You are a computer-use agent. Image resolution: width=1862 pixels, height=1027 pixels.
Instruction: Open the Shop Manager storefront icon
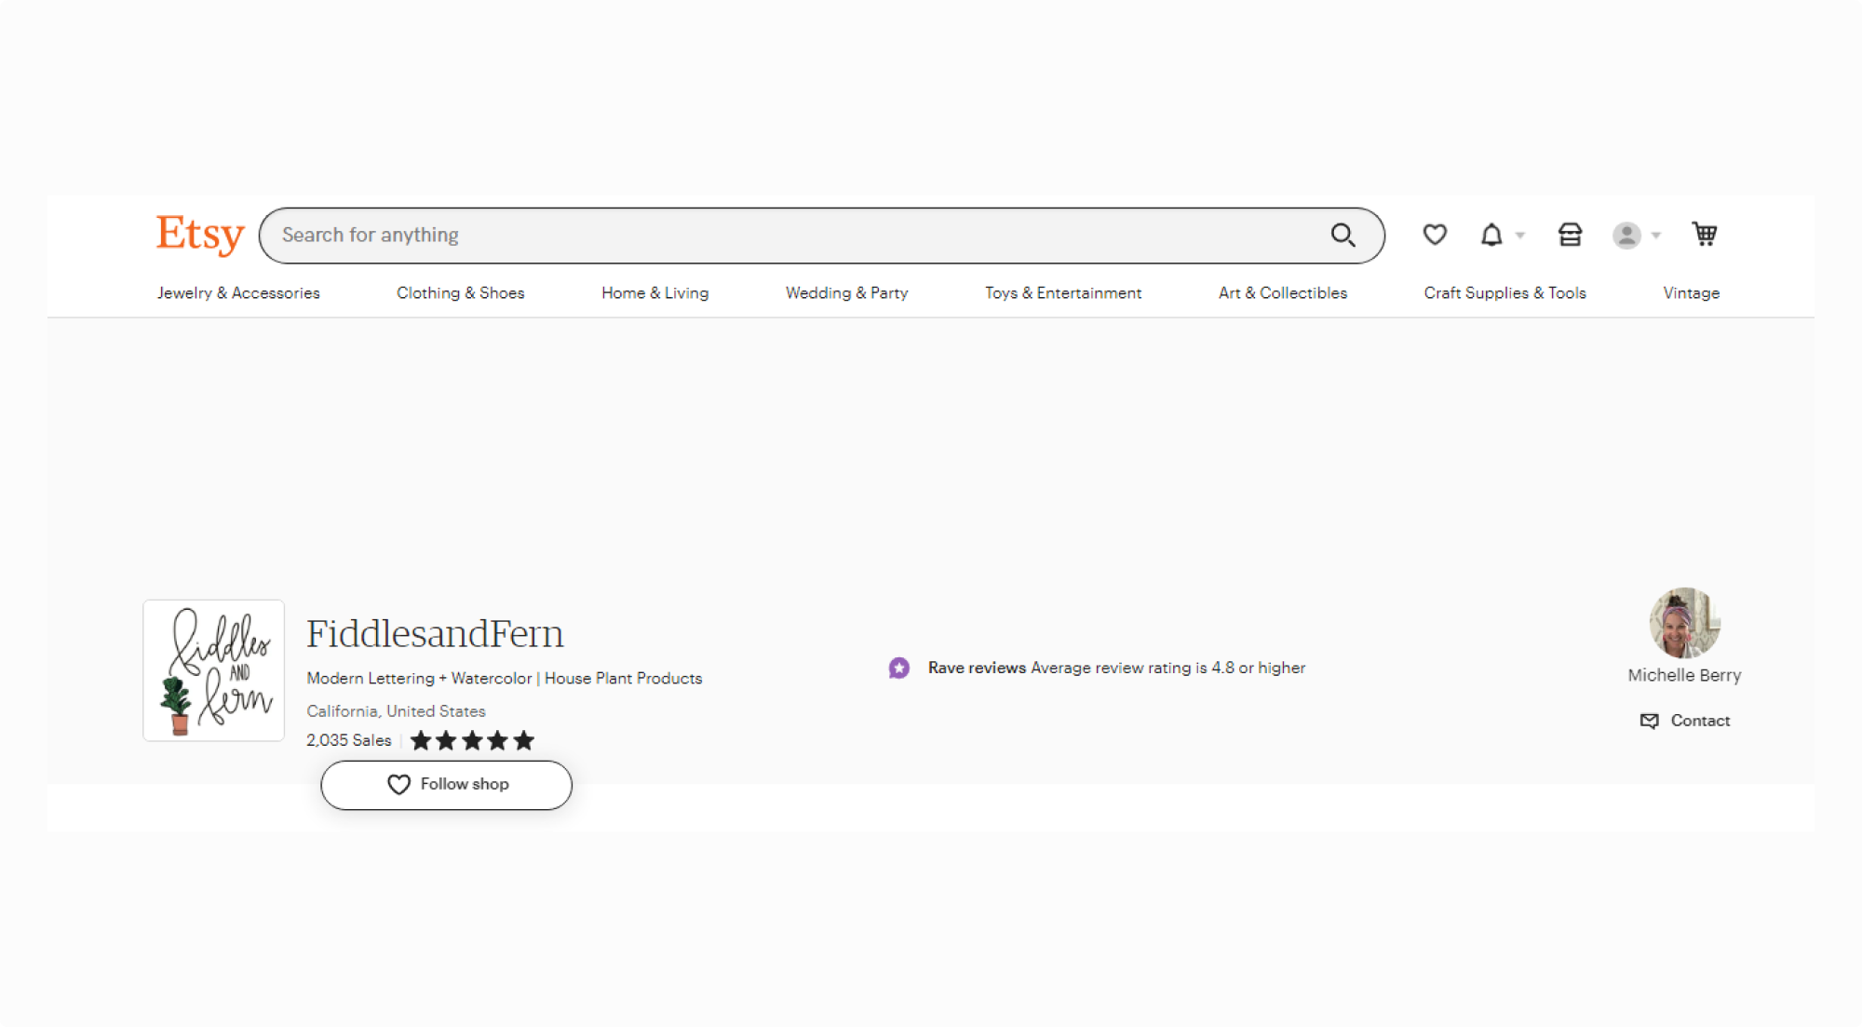[x=1571, y=235]
